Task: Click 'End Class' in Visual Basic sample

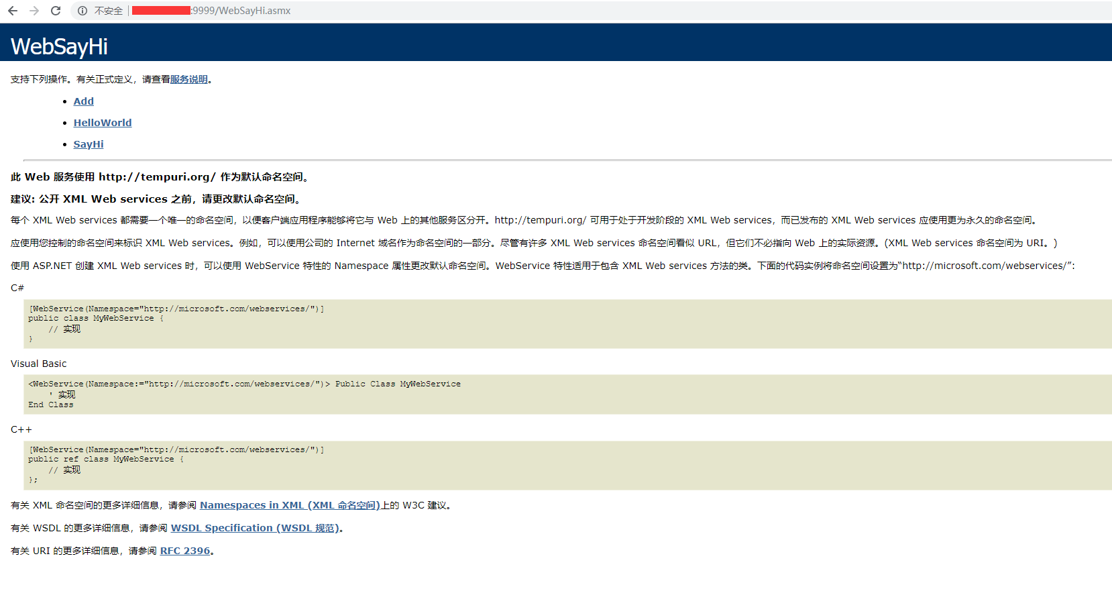Action: click(x=51, y=405)
